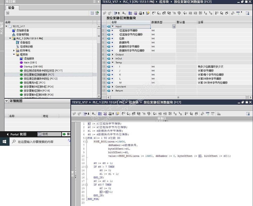This screenshot has height=206, width=253.
Task: Click 添加新块 add new block icon
Action: (22, 59)
